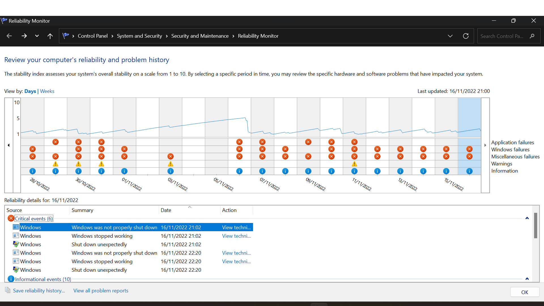Click the Weeks tab label

47,91
